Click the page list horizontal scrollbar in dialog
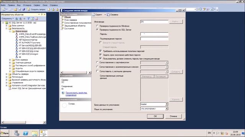The width and height of the screenshot is (245, 137). click(x=76, y=72)
